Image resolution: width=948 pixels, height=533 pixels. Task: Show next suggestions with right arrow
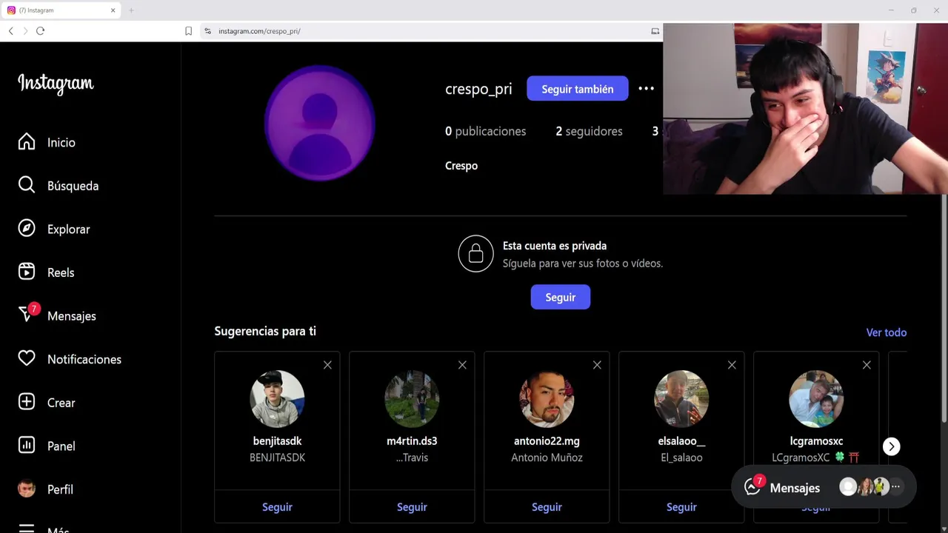[x=891, y=446]
